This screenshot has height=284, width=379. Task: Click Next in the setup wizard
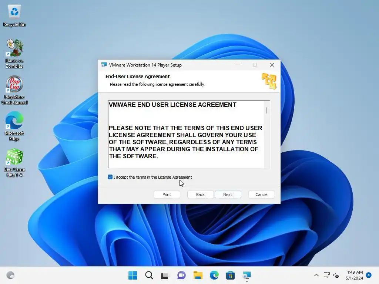click(228, 195)
